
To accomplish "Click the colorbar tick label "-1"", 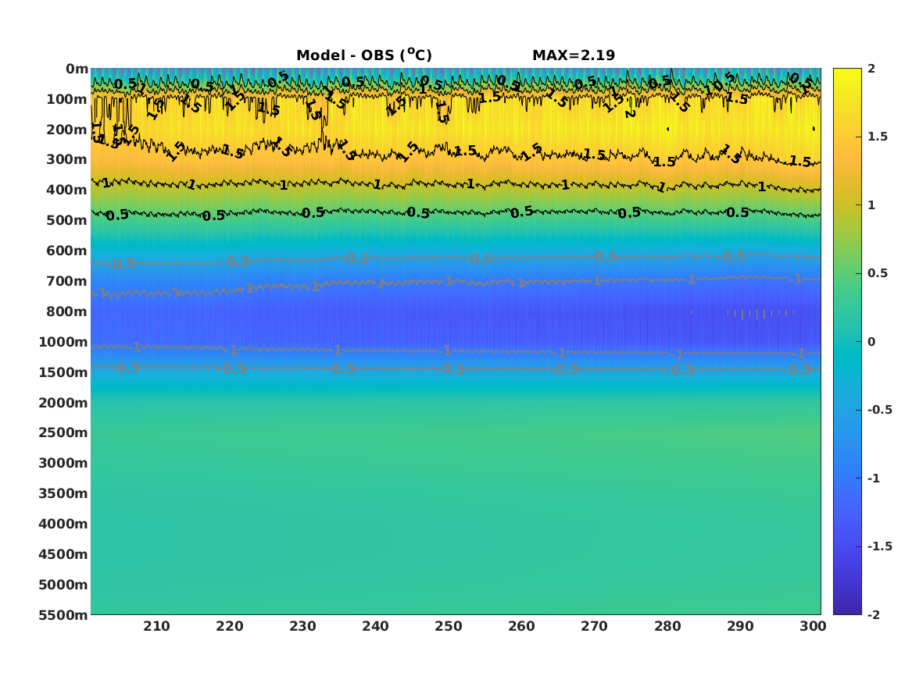I will click(873, 478).
